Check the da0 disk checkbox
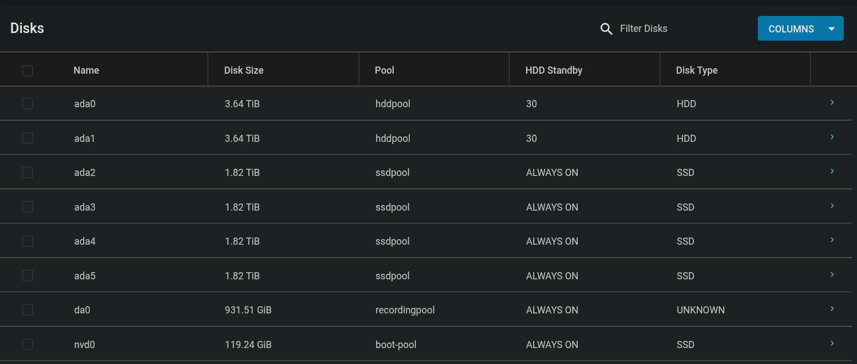This screenshot has width=857, height=364. coord(28,310)
